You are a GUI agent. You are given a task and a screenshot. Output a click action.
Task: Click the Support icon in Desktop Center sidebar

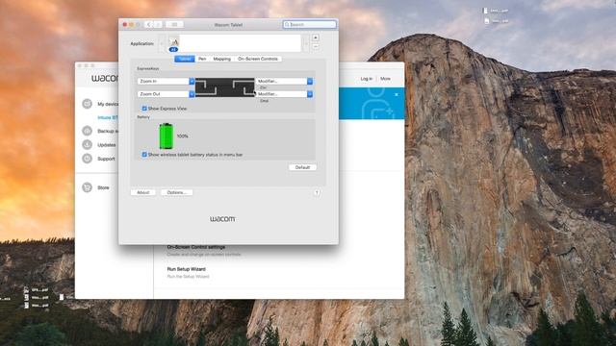tap(88, 159)
